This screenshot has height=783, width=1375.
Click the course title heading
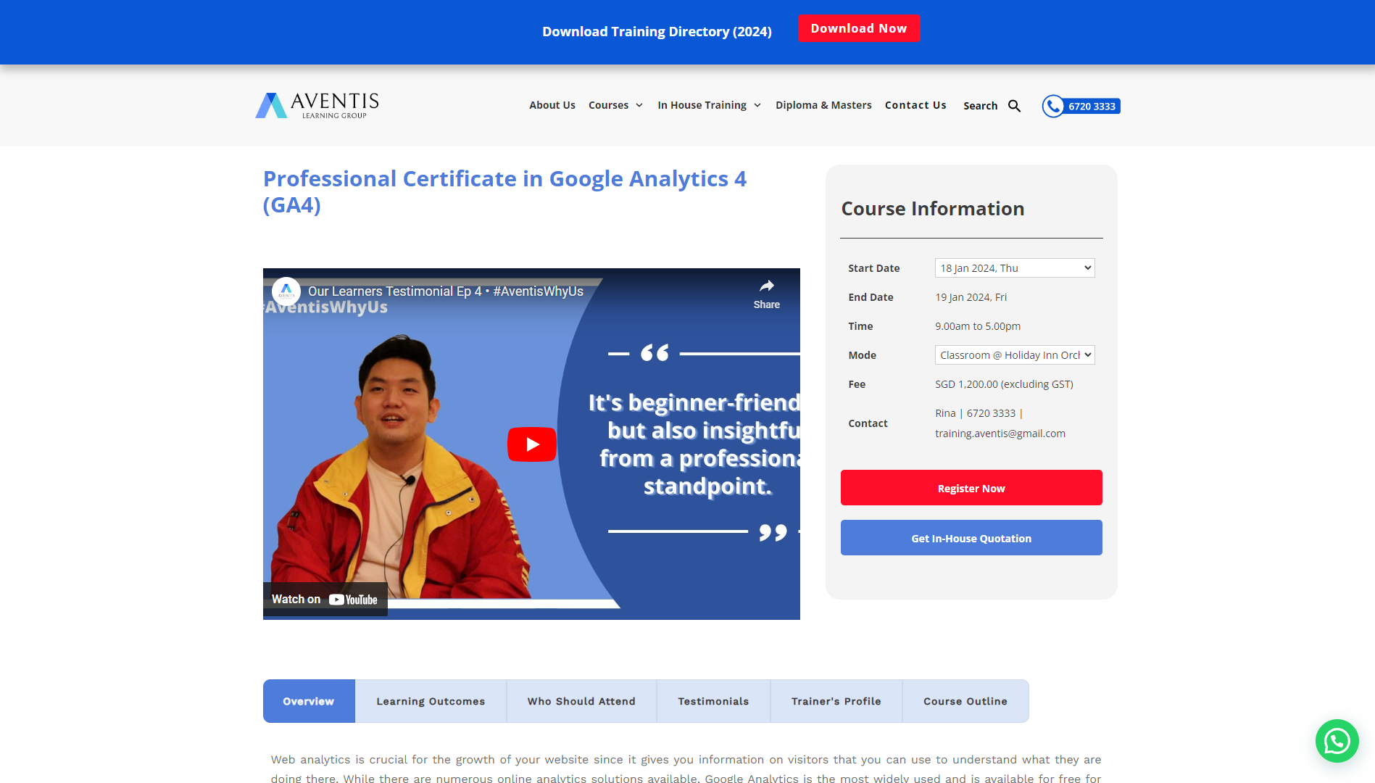[x=504, y=191]
